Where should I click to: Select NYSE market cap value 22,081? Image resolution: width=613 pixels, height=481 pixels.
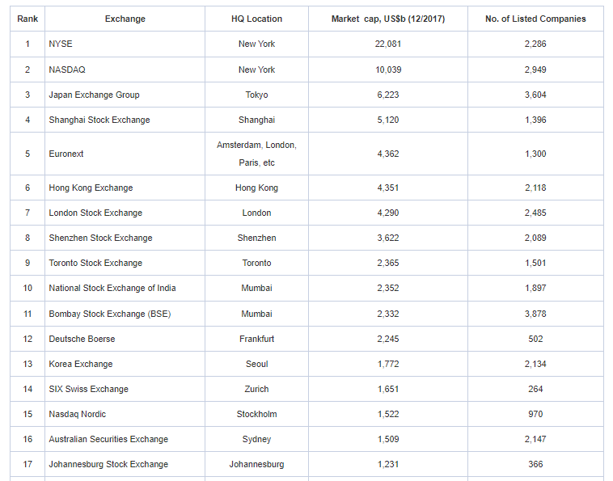[x=388, y=44]
